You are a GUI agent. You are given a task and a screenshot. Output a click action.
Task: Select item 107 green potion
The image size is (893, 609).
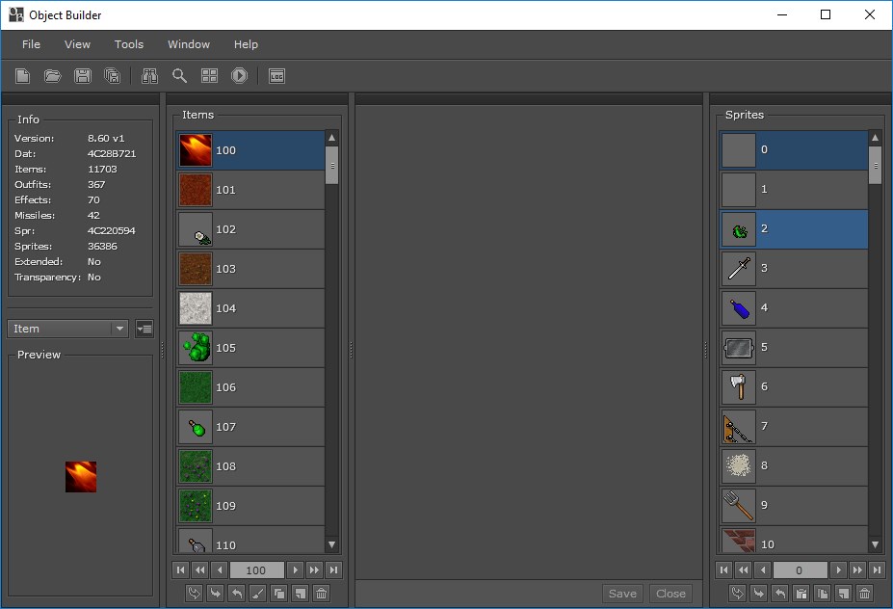[x=250, y=427]
